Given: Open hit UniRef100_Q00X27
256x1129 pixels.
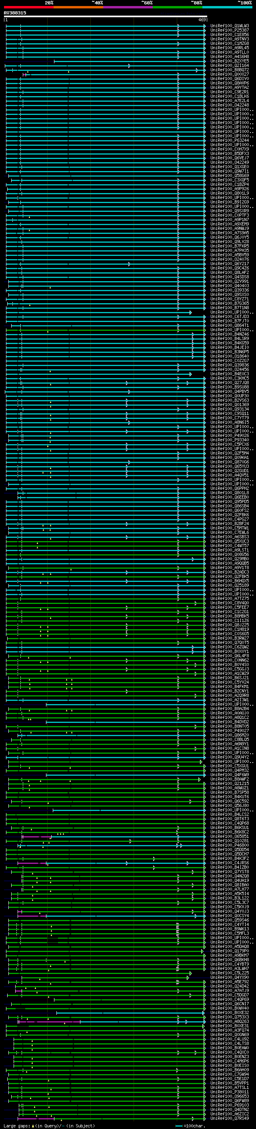Looking at the screenshot, I should point(229,74).
